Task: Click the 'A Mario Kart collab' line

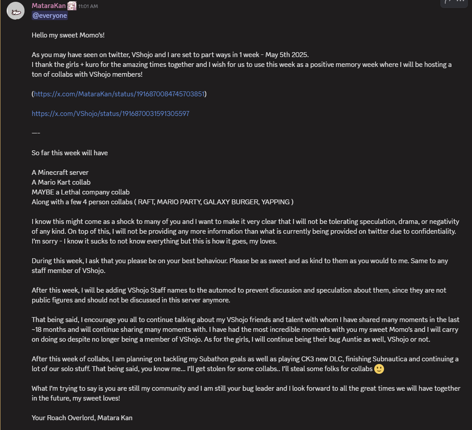Action: (61, 182)
